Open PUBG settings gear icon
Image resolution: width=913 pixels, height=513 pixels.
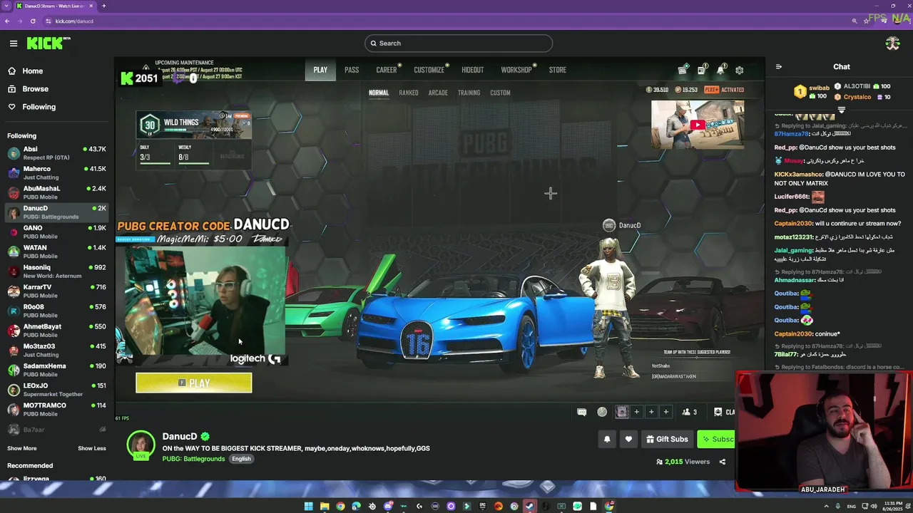coord(739,70)
